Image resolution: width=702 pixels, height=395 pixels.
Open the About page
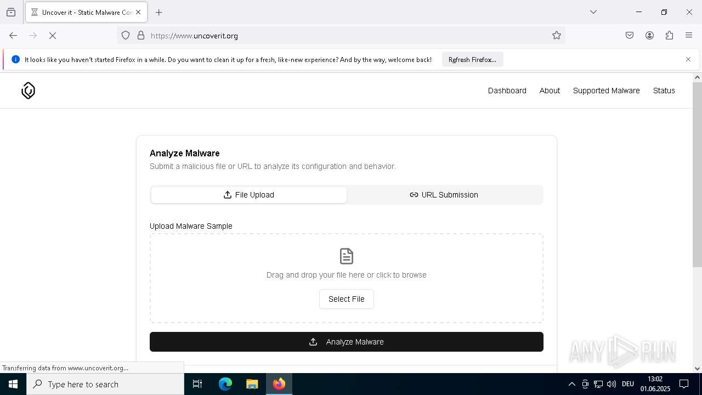pos(550,91)
